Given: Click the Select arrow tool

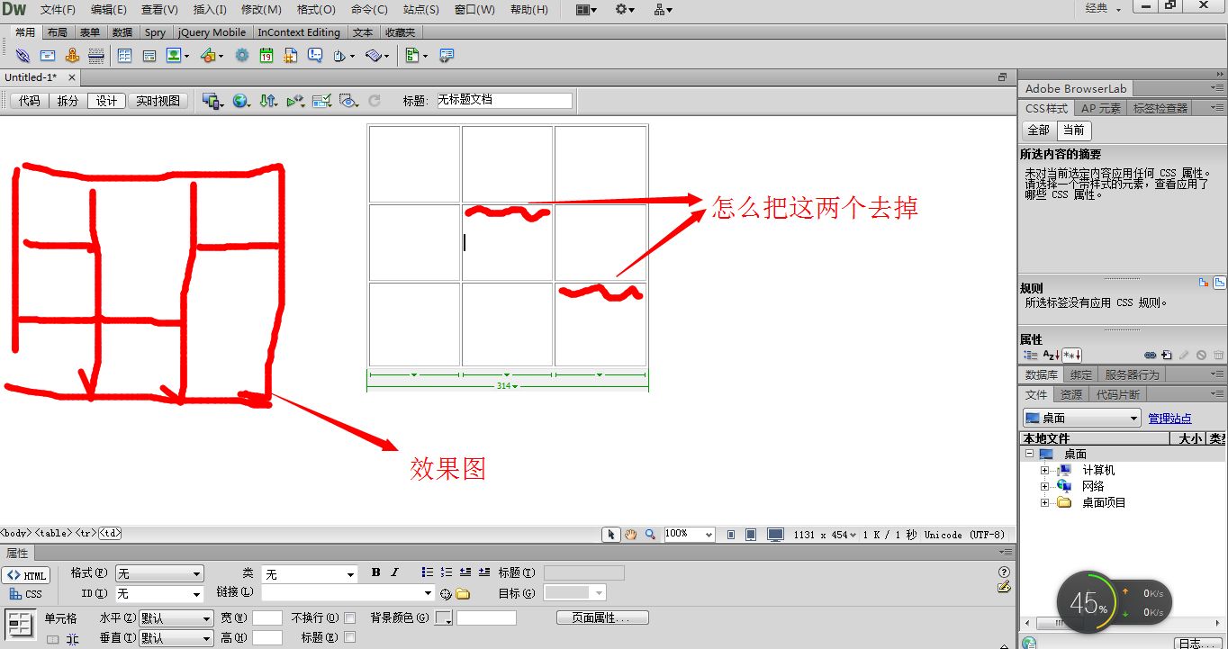Looking at the screenshot, I should [x=611, y=534].
